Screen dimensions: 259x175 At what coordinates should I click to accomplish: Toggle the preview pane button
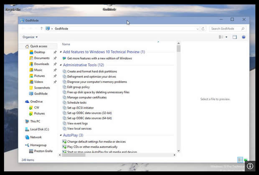click(x=235, y=37)
